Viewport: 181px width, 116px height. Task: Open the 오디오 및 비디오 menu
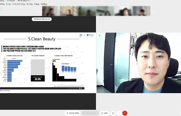pyautogui.click(x=19, y=4)
